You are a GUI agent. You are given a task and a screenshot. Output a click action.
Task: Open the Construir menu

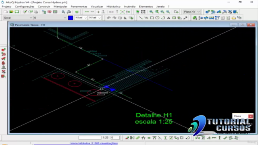44,6
